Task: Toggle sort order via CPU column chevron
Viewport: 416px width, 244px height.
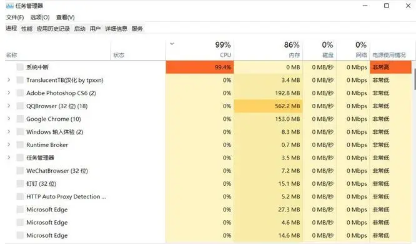Action: click(172, 44)
